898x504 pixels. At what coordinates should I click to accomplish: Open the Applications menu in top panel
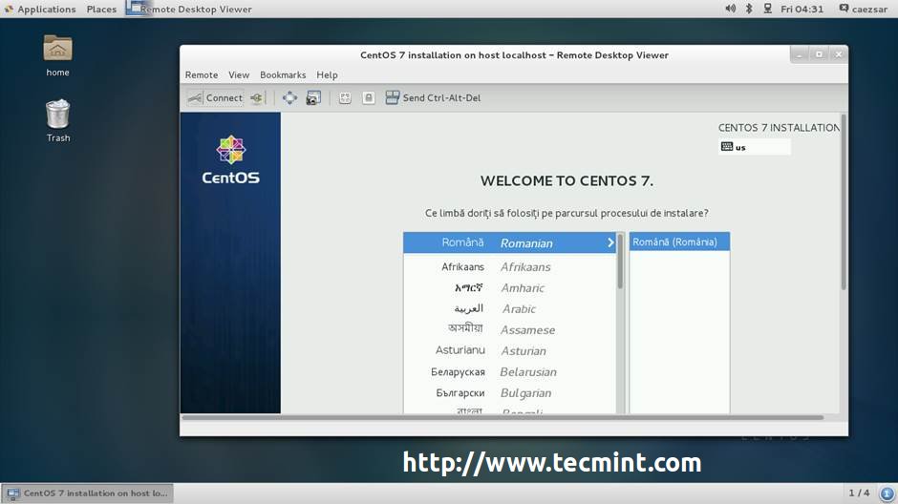click(40, 10)
